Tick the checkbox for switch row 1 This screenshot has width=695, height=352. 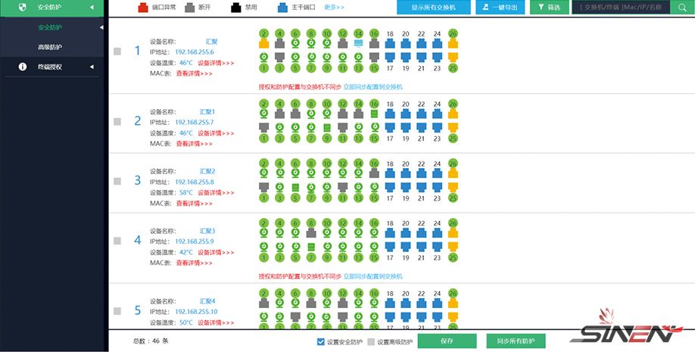(117, 51)
